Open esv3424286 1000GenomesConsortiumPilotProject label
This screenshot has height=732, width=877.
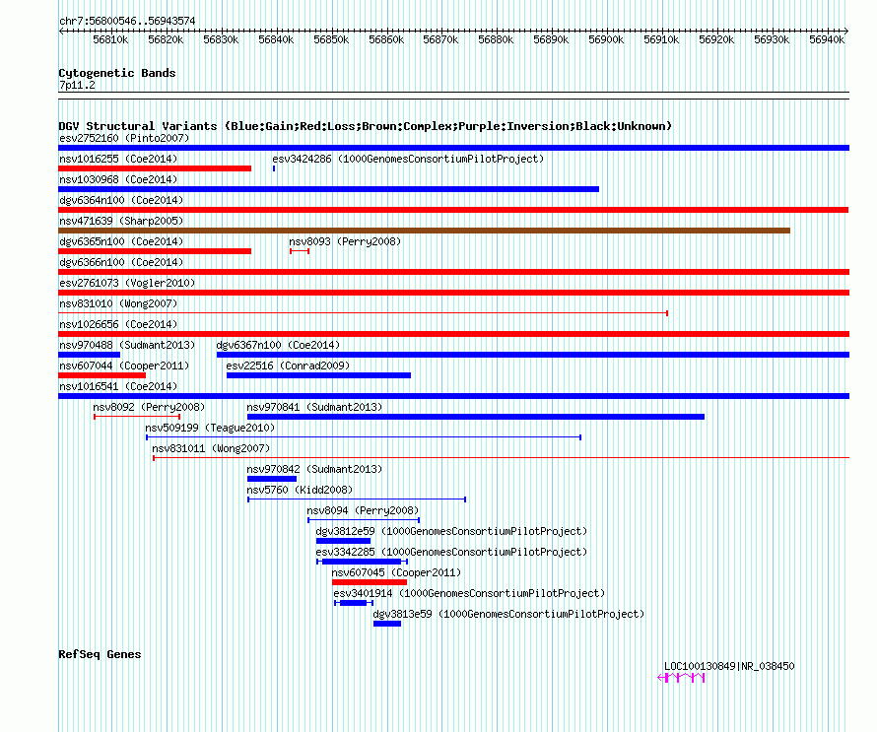point(408,159)
